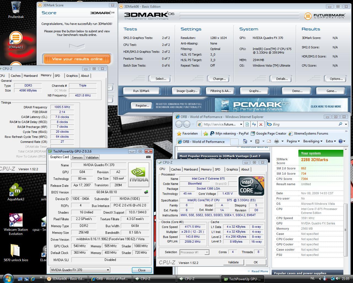Screen dimensions: 353x283
Task: Click the save BIOS icon in GPU-Z
Action: pos(146,192)
